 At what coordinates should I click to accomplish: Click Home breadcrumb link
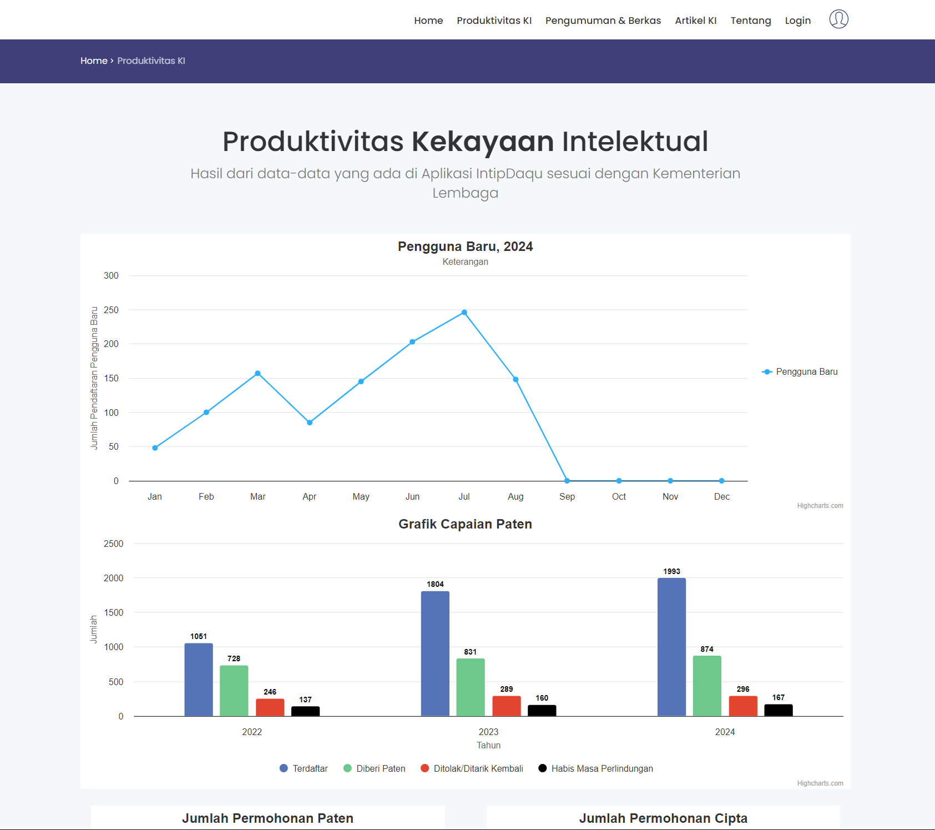pos(94,61)
